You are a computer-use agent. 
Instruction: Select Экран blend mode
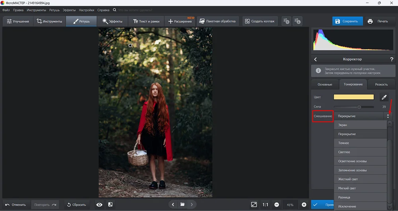360,125
